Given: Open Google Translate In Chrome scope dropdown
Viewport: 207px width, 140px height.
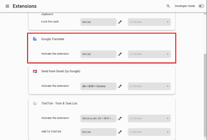Looking at the screenshot, I should pyautogui.click(x=149, y=54).
